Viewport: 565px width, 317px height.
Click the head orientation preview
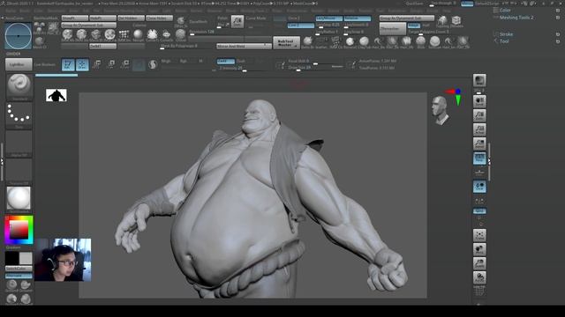(x=441, y=111)
